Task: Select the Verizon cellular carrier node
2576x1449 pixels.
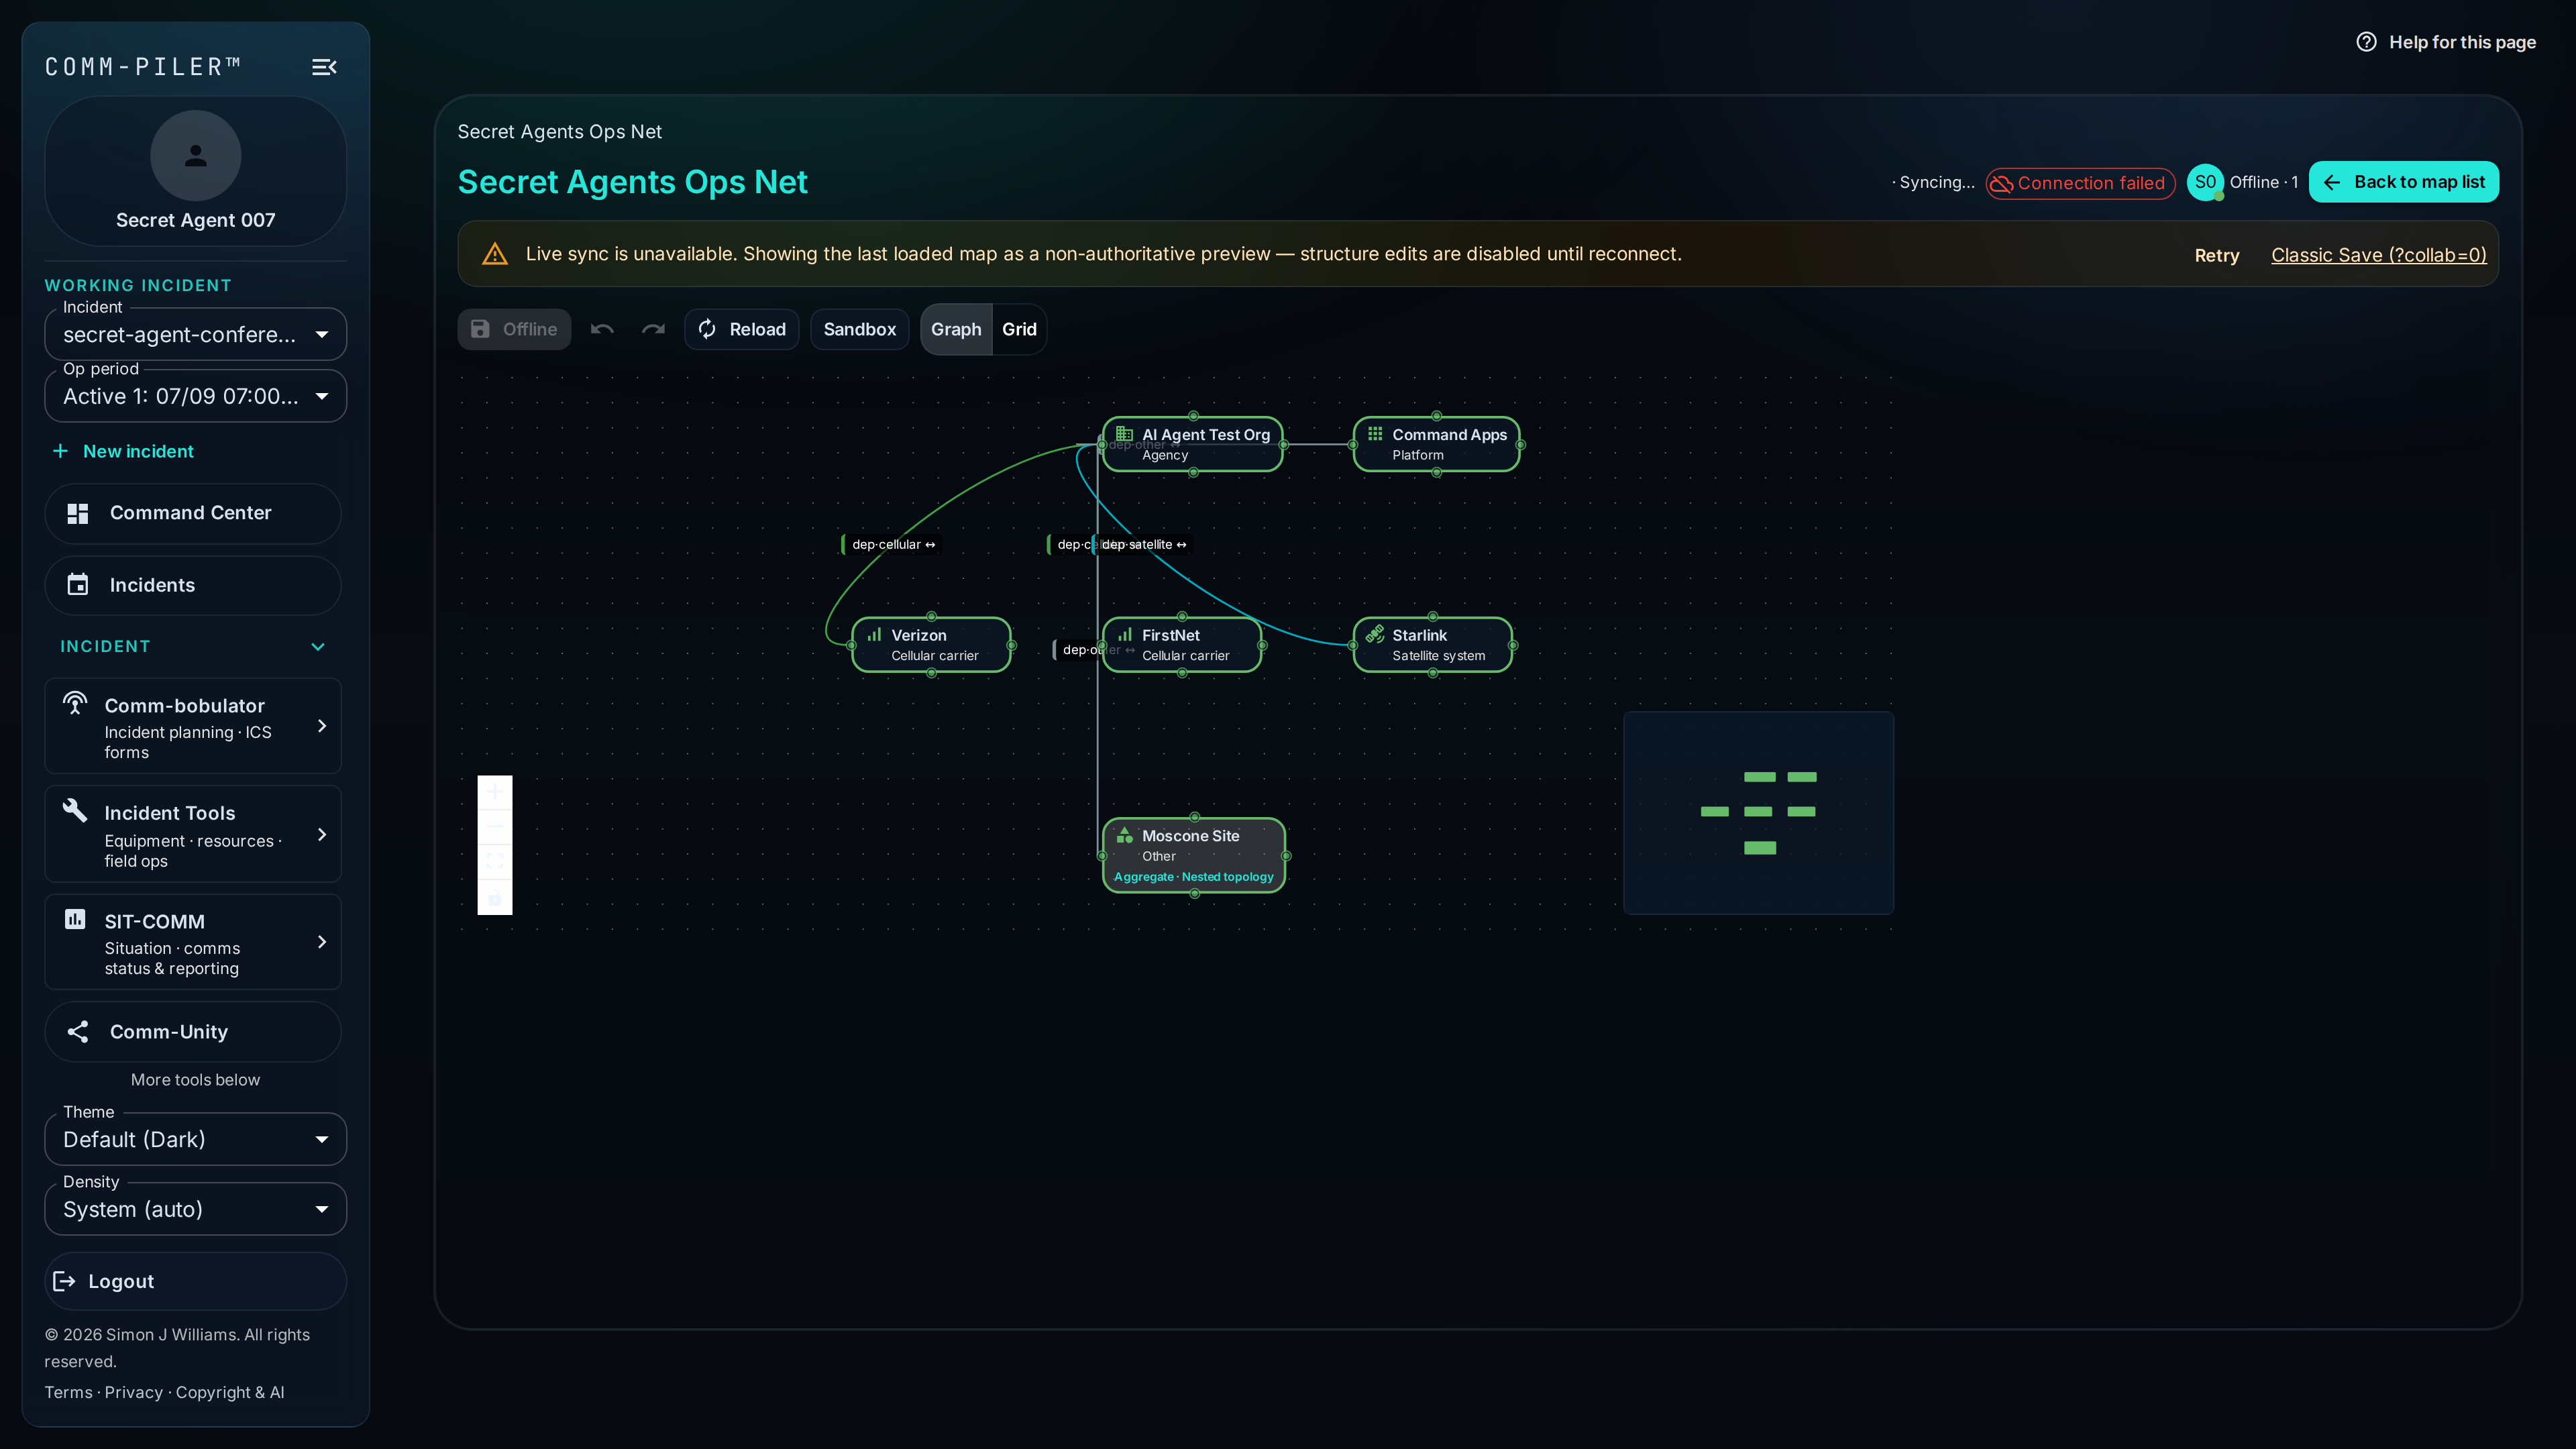Action: coord(931,645)
